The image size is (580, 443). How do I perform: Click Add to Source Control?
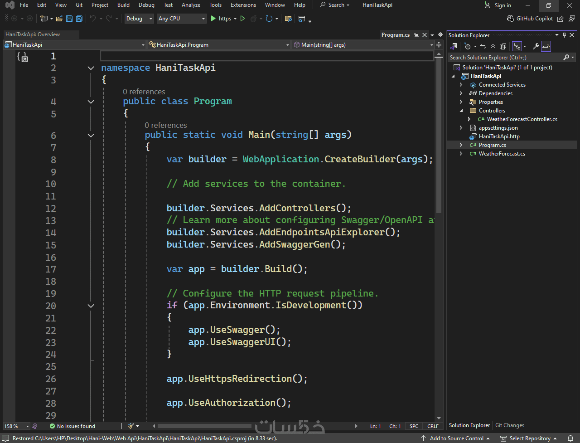(456, 438)
